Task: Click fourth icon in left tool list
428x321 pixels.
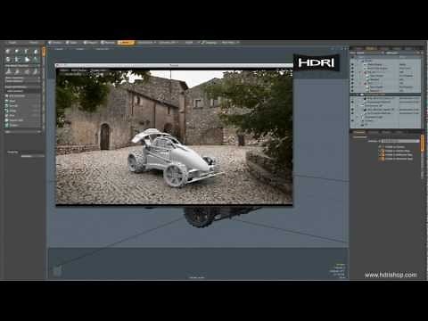Action: [6, 111]
